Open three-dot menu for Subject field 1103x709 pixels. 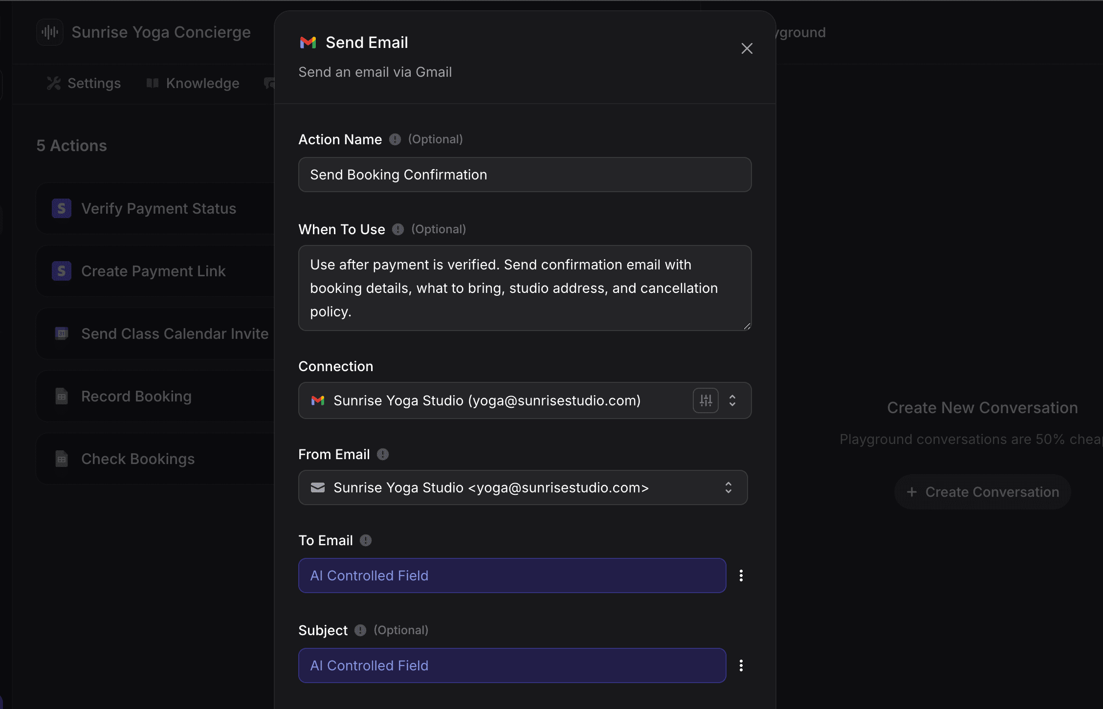coord(741,665)
